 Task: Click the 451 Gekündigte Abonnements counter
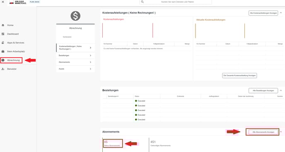pos(160,143)
